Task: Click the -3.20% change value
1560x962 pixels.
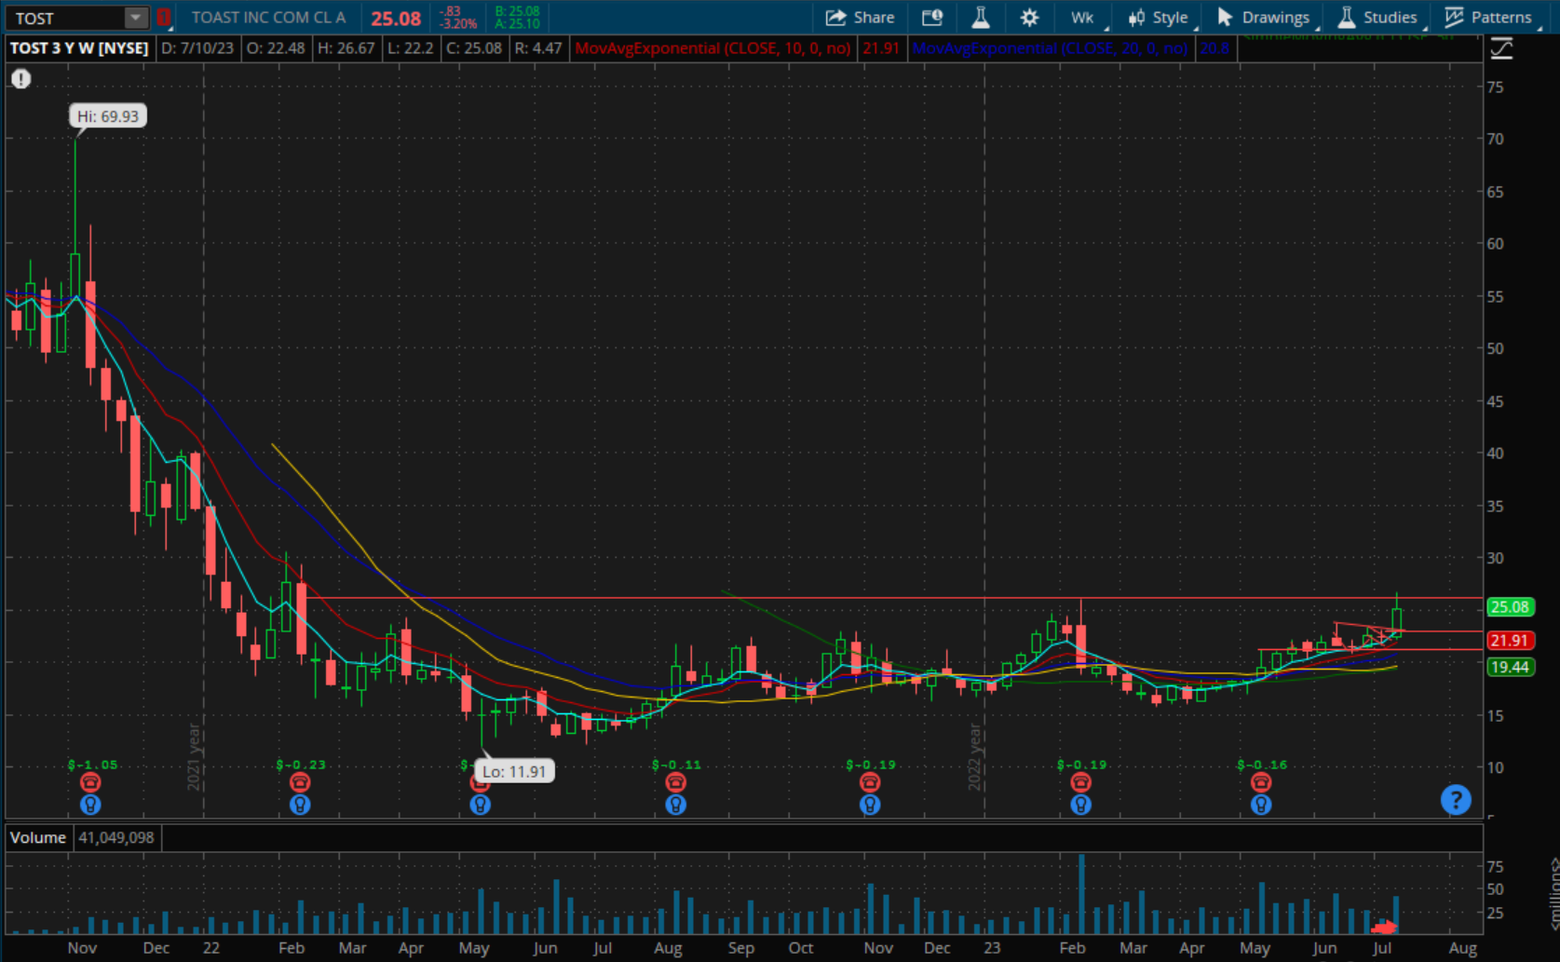Action: coord(459,23)
